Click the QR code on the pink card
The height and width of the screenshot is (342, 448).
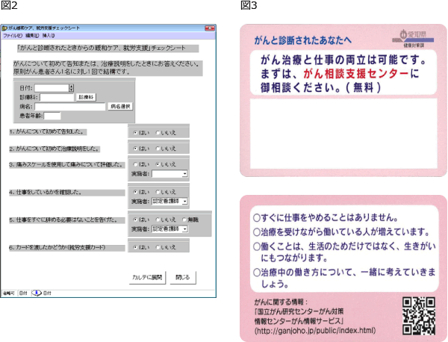[419, 316]
